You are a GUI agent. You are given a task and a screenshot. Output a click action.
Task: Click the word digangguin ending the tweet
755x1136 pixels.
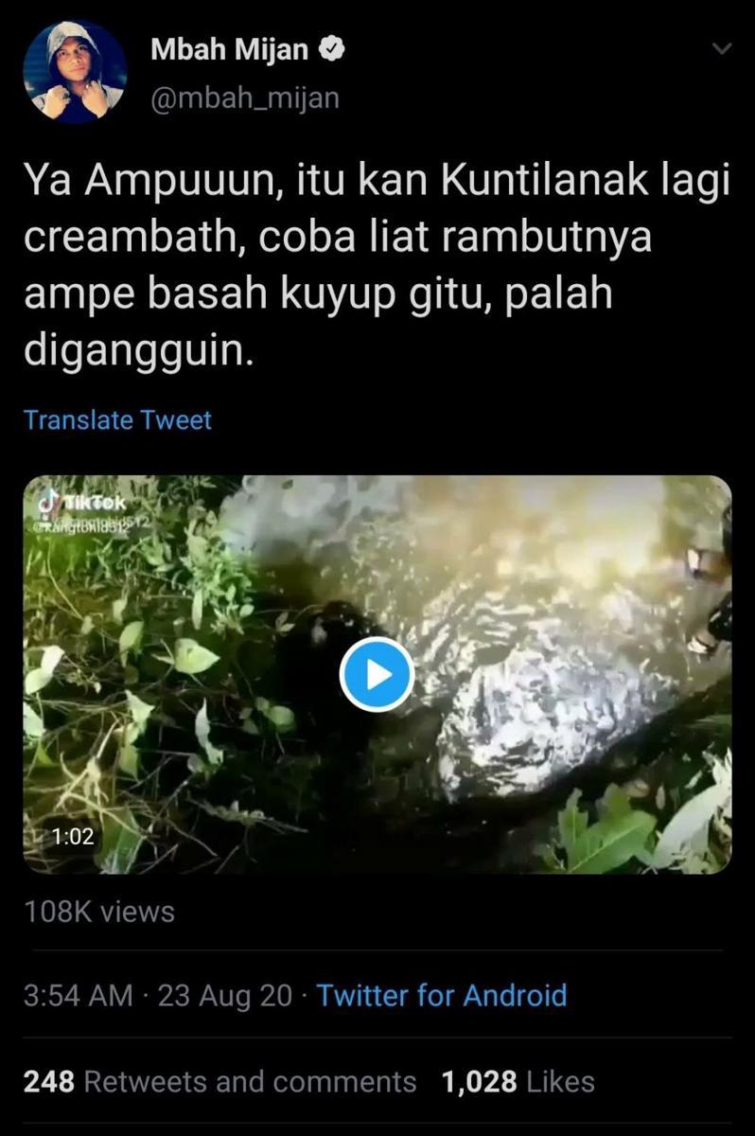pos(138,352)
